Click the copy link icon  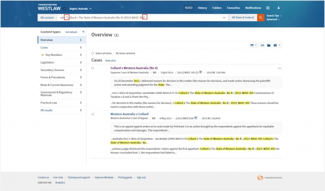pos(262,45)
